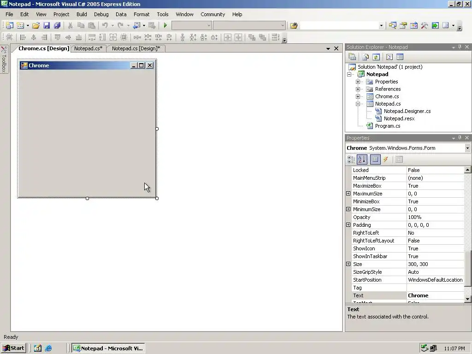Click the Bring to Front layout icon
This screenshot has width=472, height=354.
tap(252, 37)
